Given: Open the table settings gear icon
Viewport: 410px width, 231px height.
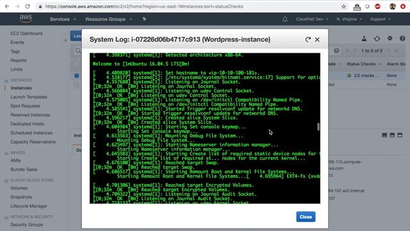Looking at the screenshot, I should point(390,38).
